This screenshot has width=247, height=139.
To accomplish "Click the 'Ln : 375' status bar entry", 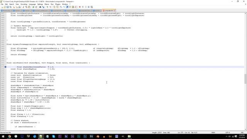I will point(181,132).
